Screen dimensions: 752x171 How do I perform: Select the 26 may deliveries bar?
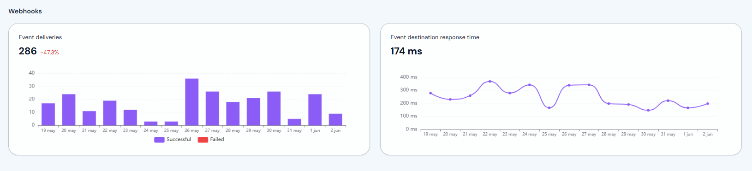(192, 102)
